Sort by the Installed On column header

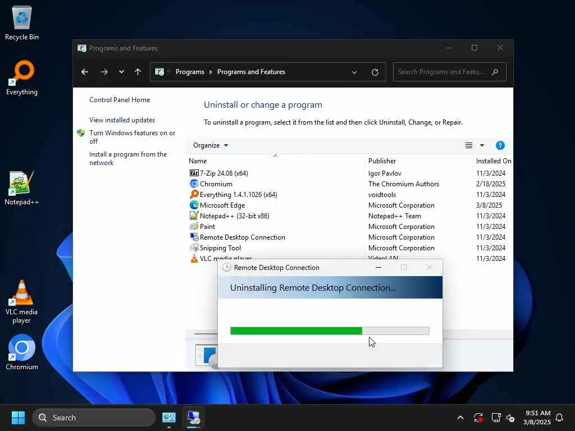click(493, 161)
